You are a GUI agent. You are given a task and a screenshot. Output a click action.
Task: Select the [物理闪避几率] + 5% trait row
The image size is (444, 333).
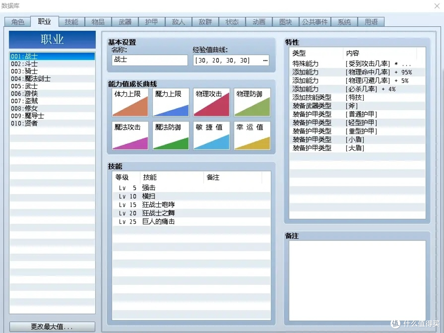[x=357, y=81]
